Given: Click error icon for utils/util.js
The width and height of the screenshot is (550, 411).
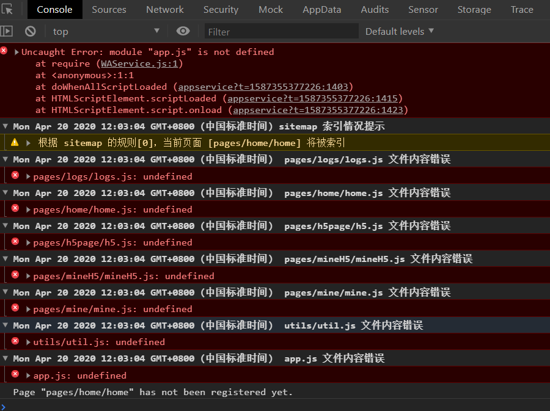Looking at the screenshot, I should coord(15,341).
